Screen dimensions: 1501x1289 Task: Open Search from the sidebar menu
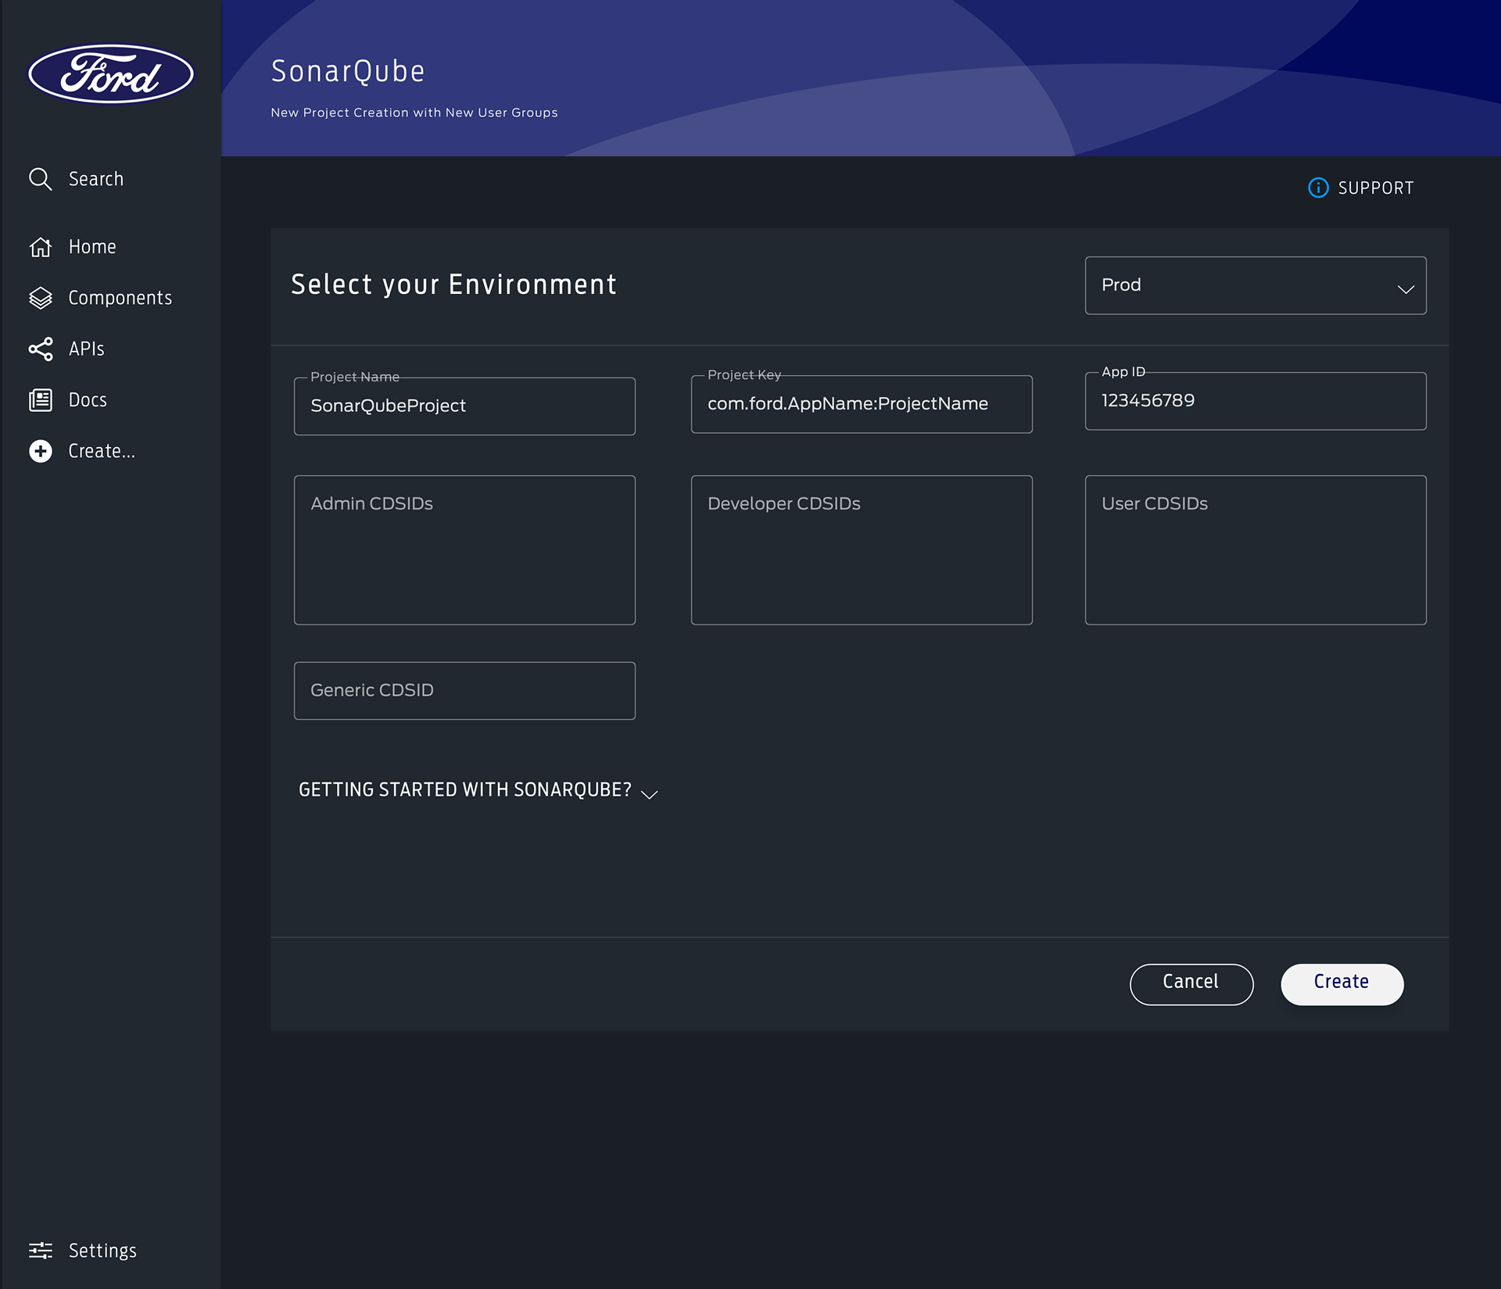96,179
